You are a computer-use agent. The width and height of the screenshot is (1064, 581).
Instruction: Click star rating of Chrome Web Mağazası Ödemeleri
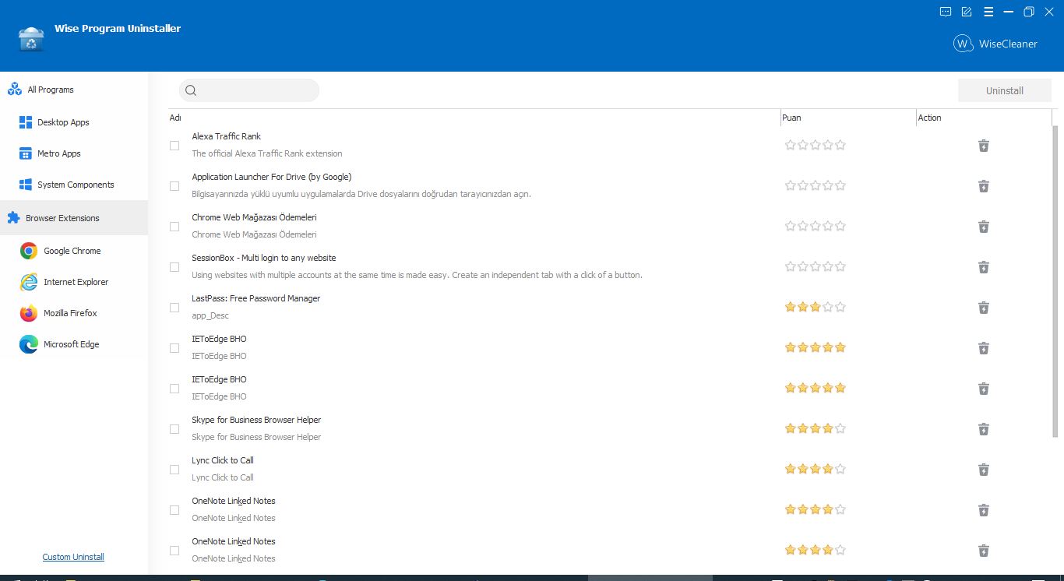pos(816,226)
